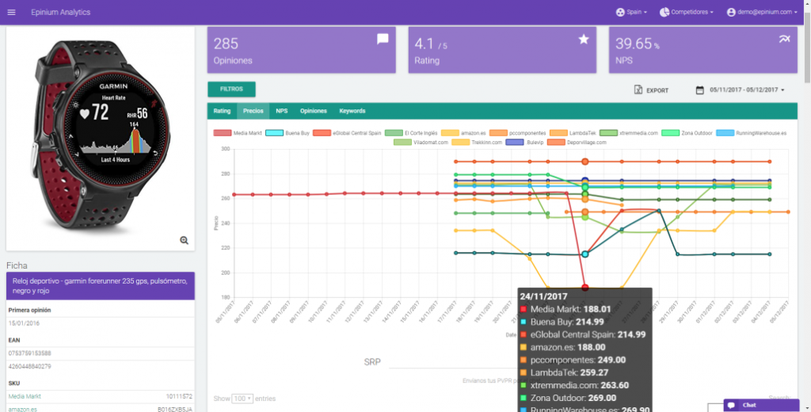This screenshot has width=811, height=412.
Task: Open the Opiniones tab
Action: point(314,111)
